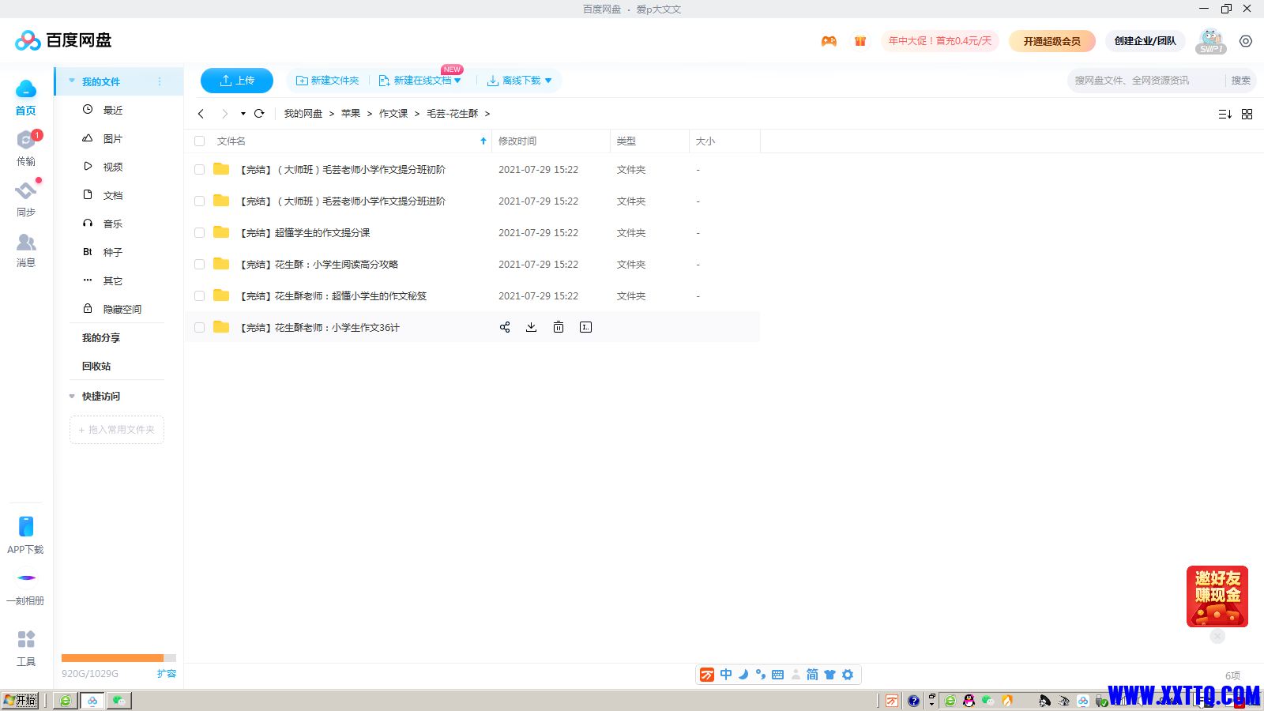Refresh the current folder listing
Viewport: 1264px width, 711px height.
pyautogui.click(x=259, y=114)
